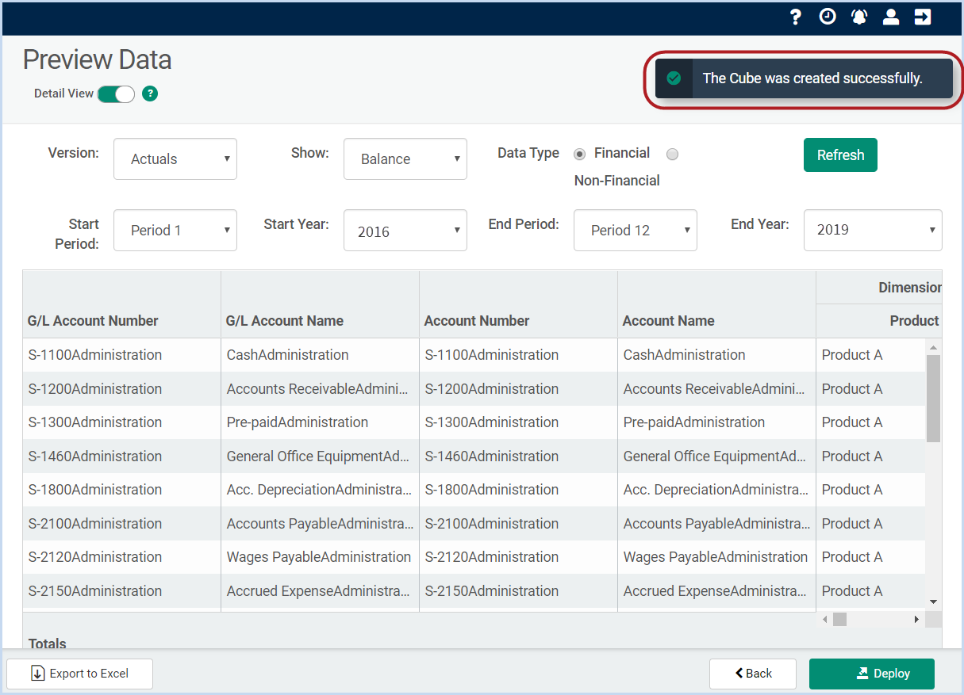This screenshot has height=695, width=964.
Task: Select the S-2100Administration G/L Account Number cell
Action: pyautogui.click(x=121, y=524)
